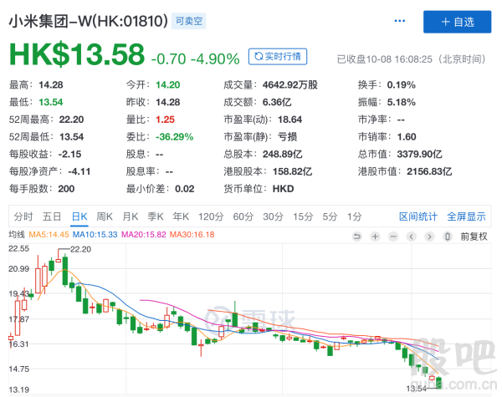Screen dimensions: 502x397
Task: Click the MA5:14.45 moving average label
Action: (x=49, y=235)
